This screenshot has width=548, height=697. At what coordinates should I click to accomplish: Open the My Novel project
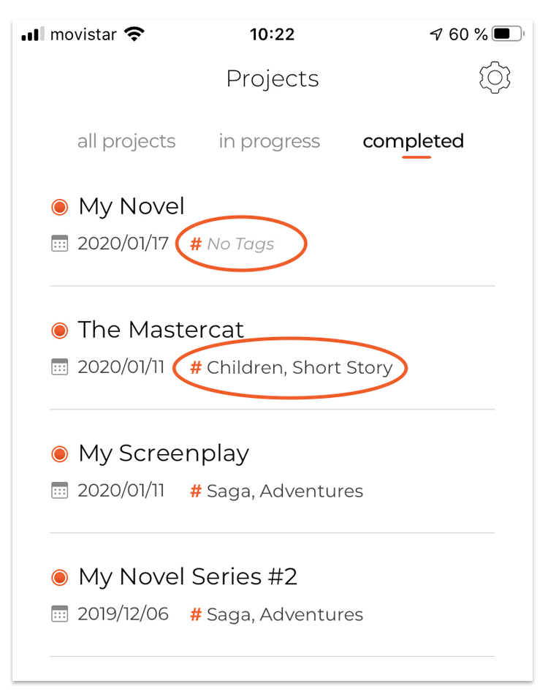point(131,207)
